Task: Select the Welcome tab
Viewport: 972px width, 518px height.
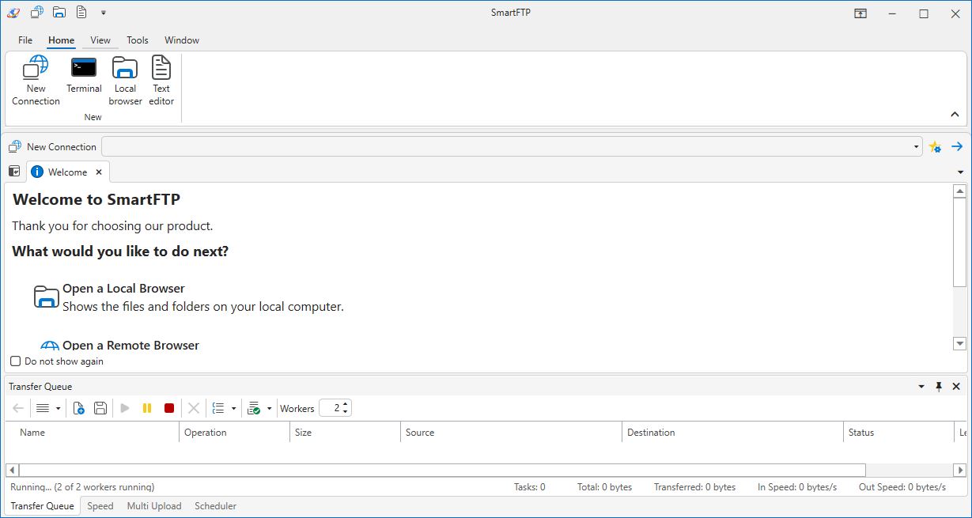Action: click(67, 172)
